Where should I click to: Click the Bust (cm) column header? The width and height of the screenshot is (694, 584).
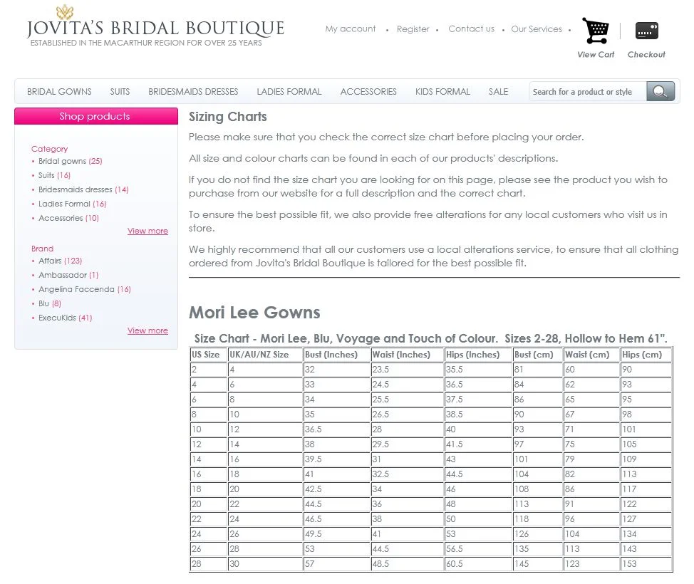coord(538,355)
